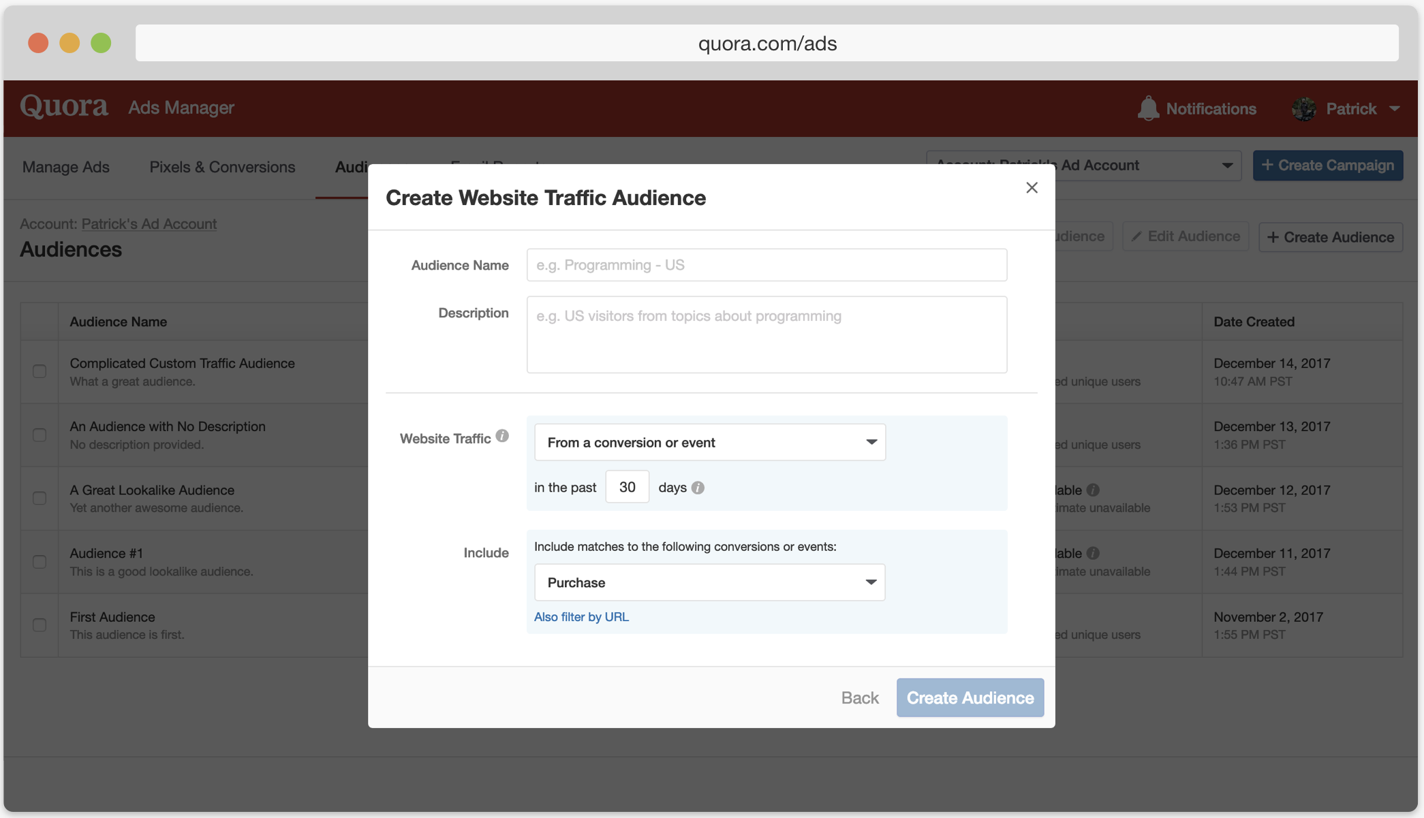Viewport: 1424px width, 818px height.
Task: Click the Quora logo
Action: coord(64,107)
